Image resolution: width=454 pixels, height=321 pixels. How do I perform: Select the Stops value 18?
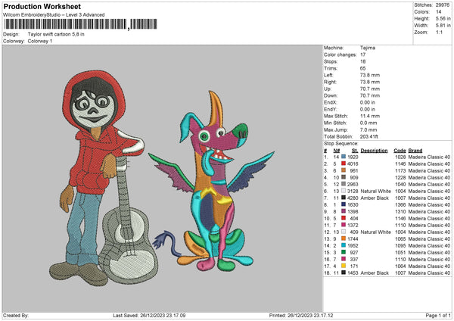[x=362, y=61]
